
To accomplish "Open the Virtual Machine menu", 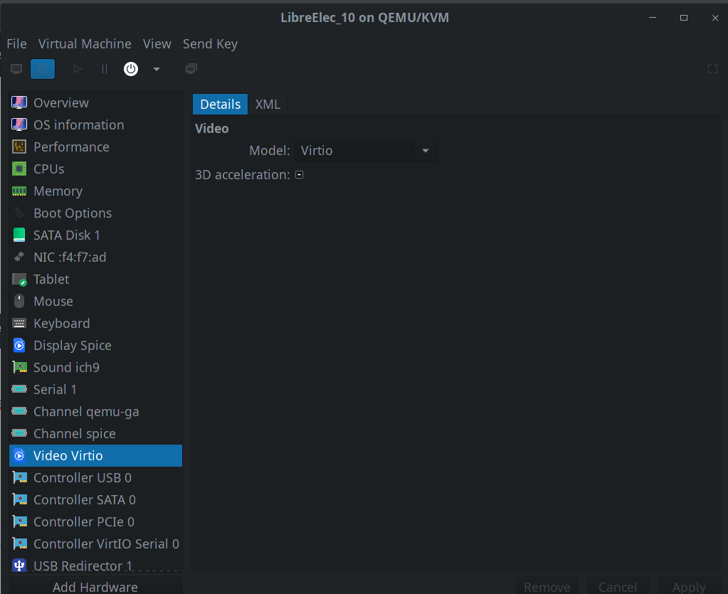I will pyautogui.click(x=85, y=44).
